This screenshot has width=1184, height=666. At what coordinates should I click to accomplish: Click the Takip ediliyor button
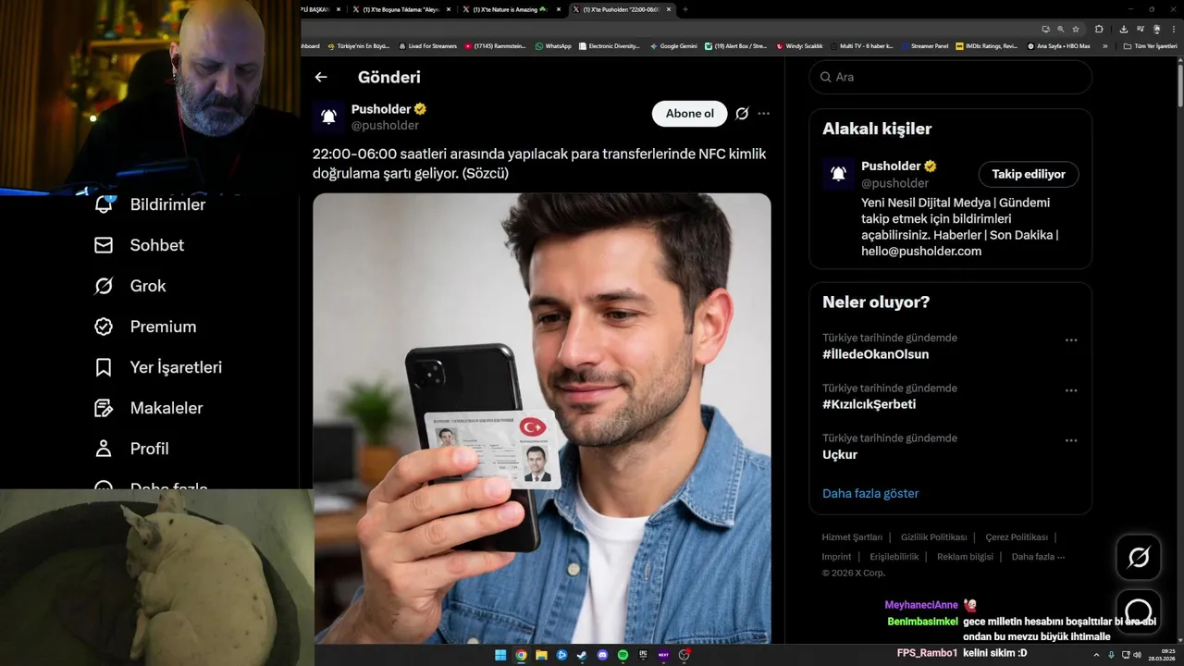pos(1029,174)
